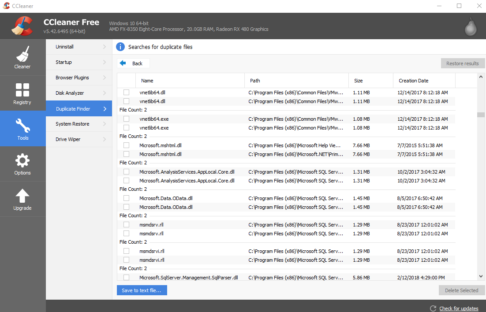Open System Restore tool
The image size is (486, 312).
(x=79, y=124)
